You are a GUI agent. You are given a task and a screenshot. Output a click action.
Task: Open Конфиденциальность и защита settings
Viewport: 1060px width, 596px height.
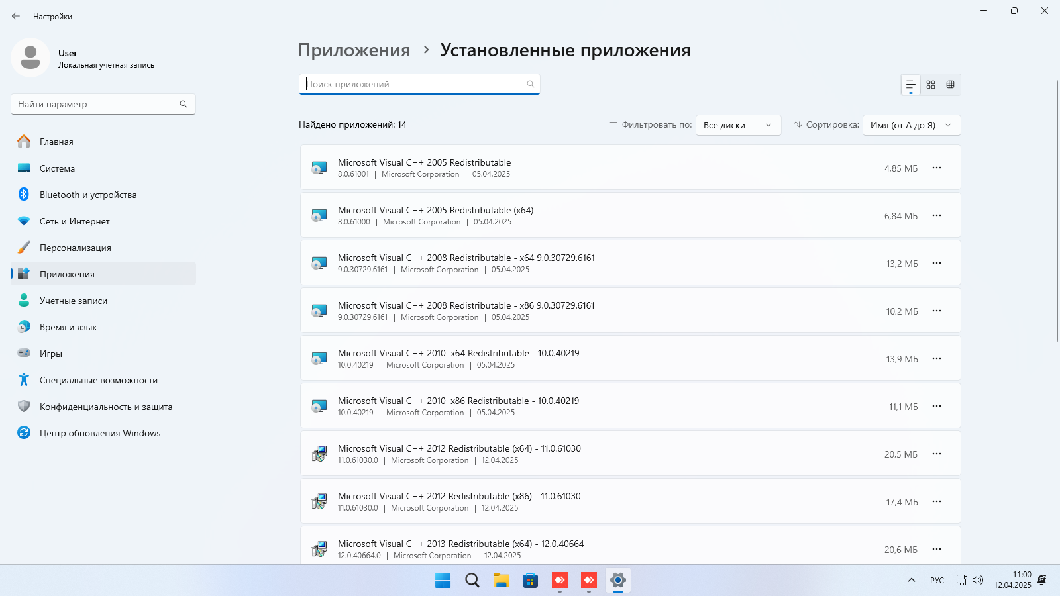103,407
